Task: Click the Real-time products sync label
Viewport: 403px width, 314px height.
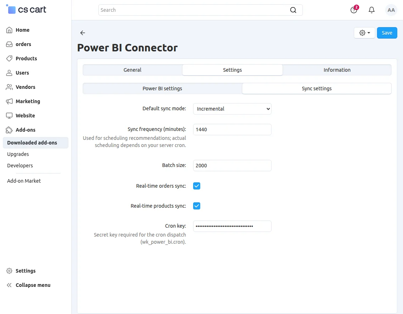Action: click(x=158, y=206)
